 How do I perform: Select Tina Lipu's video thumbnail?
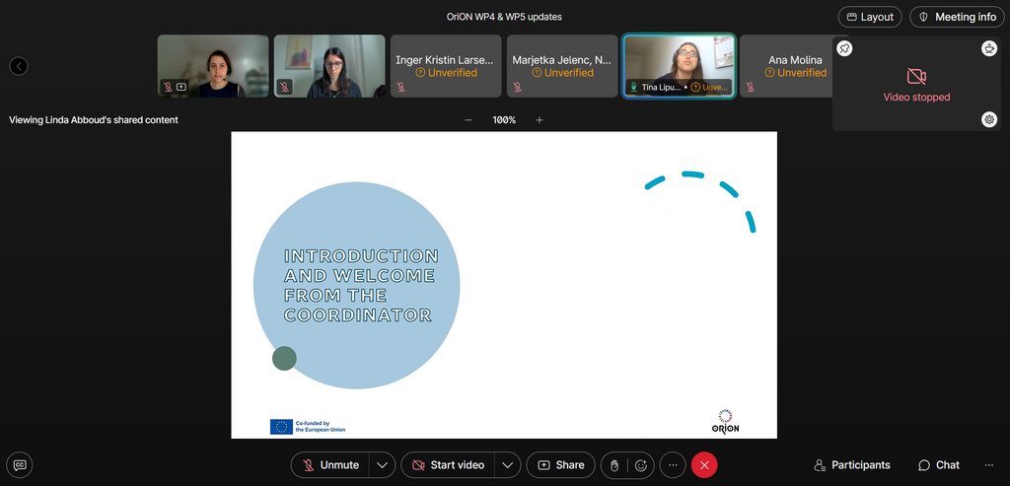pos(678,66)
